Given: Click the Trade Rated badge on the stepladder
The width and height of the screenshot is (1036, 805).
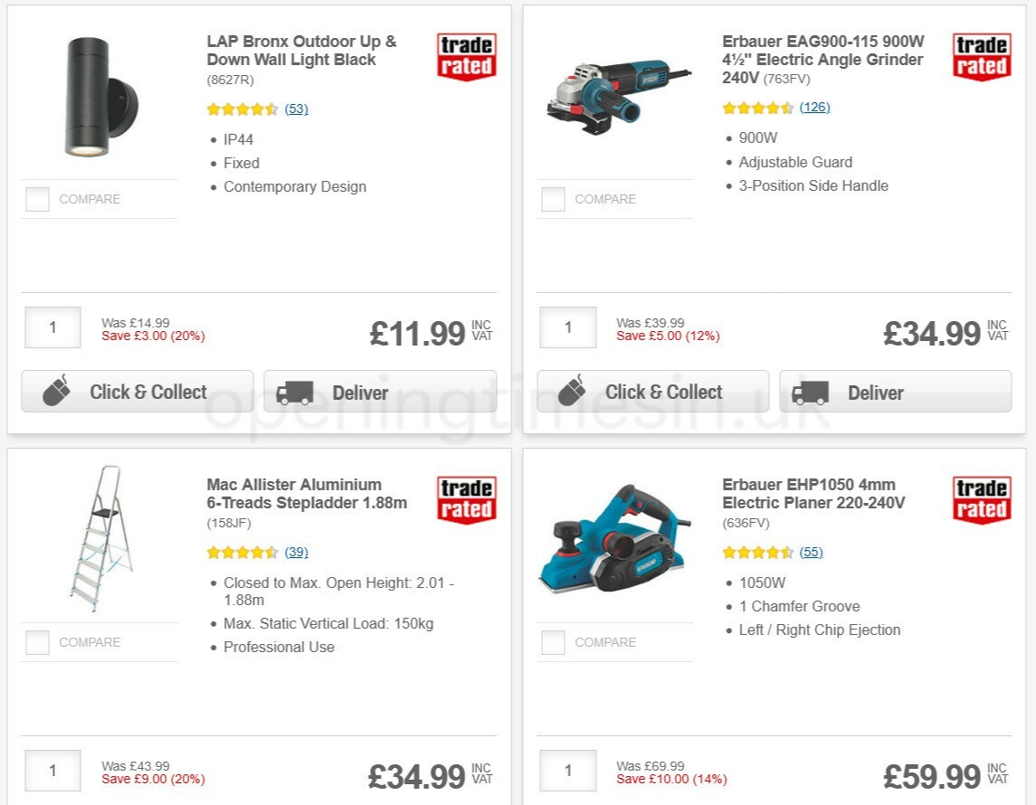Looking at the screenshot, I should coord(465,499).
